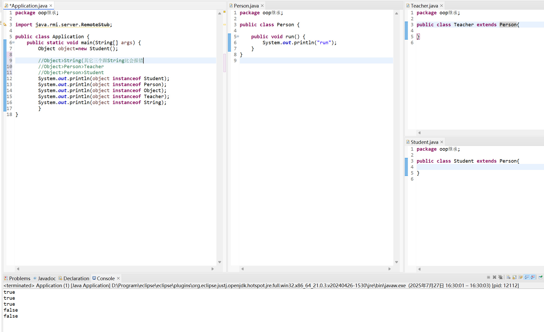Click scroll-down arrow in Person.java editor
Screen dimensions: 544x332
click(396, 262)
